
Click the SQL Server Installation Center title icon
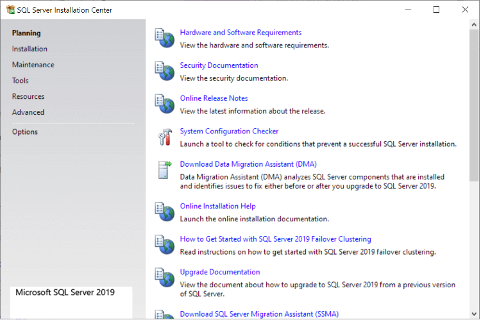click(10, 10)
